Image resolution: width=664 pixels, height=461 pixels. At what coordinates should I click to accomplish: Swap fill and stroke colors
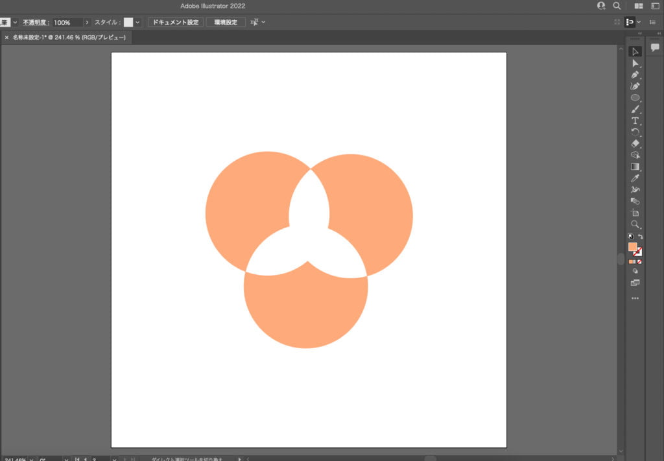point(641,237)
